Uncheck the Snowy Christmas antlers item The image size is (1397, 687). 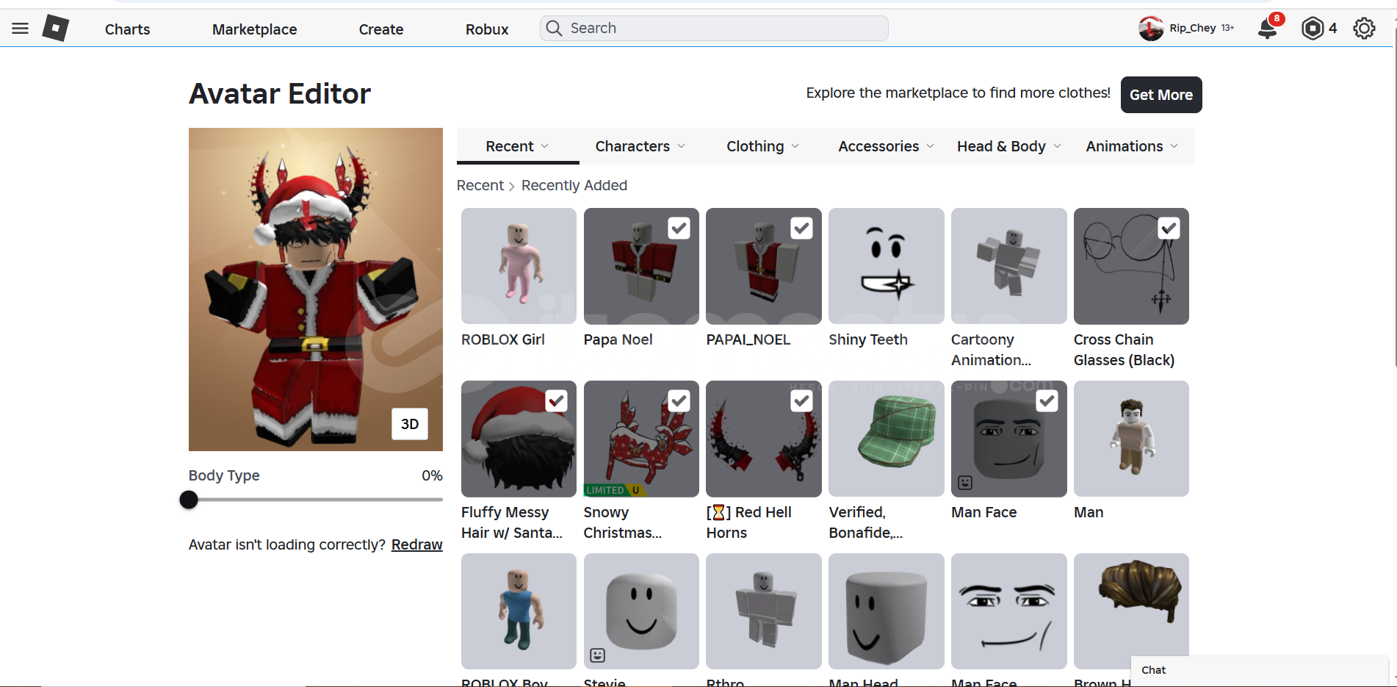point(679,401)
